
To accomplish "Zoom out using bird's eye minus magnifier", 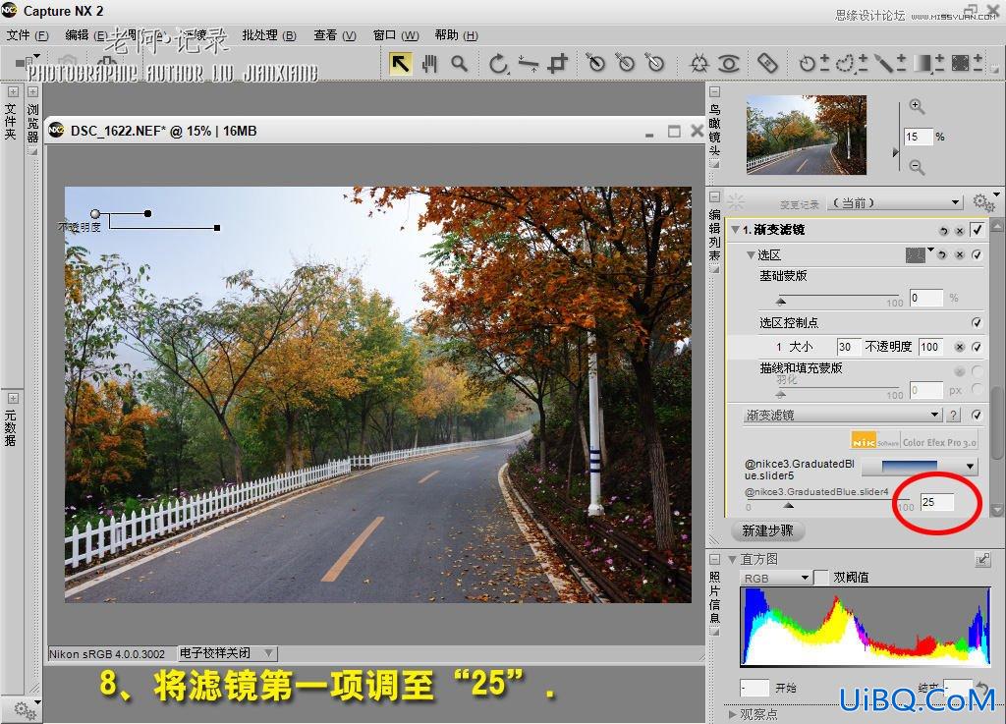I will click(x=917, y=167).
